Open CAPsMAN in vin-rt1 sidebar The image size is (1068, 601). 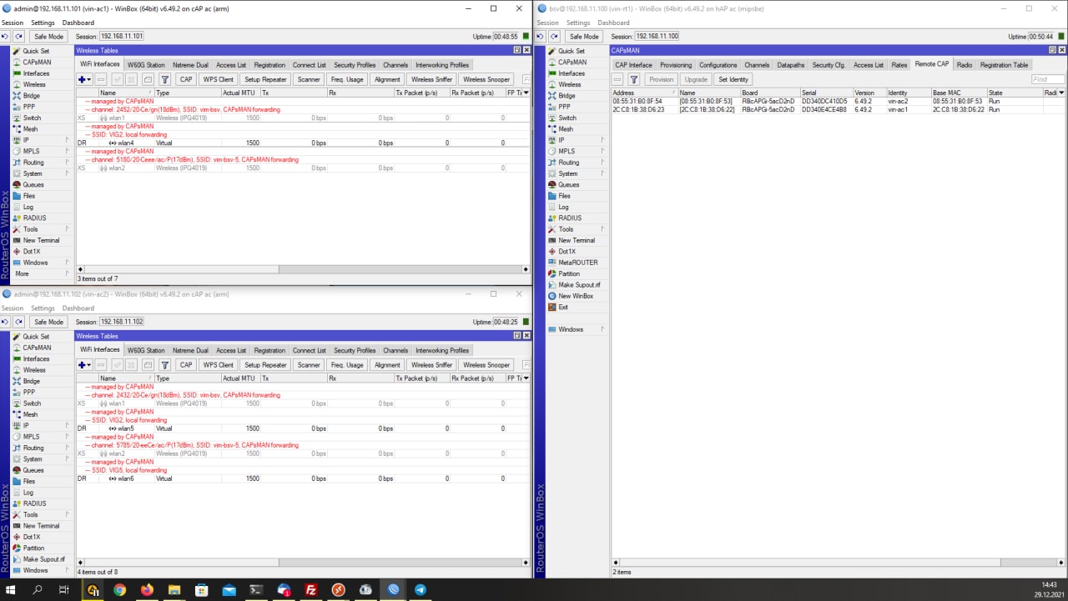(572, 63)
